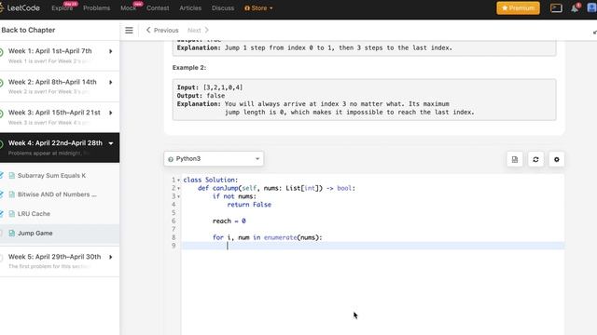Click the LeetCode logo
Screen dimensions: 597x335
[x=20, y=8]
